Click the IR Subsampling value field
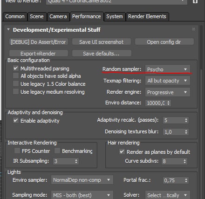205x199 pixels. coord(63,161)
